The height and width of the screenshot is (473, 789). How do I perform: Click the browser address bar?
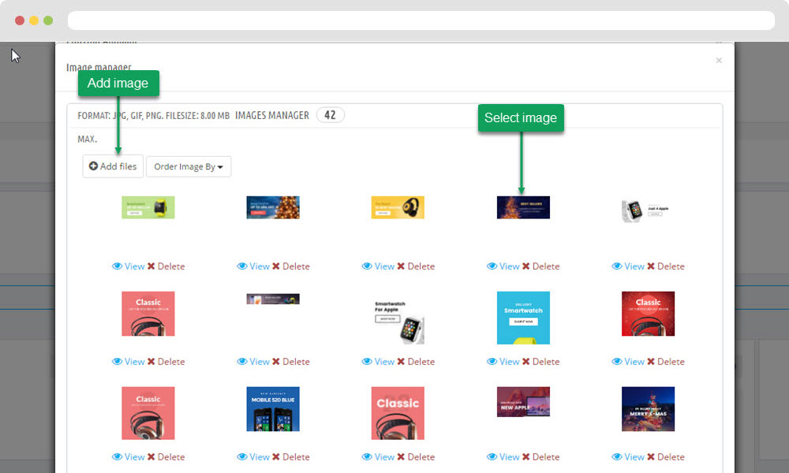pyautogui.click(x=421, y=20)
